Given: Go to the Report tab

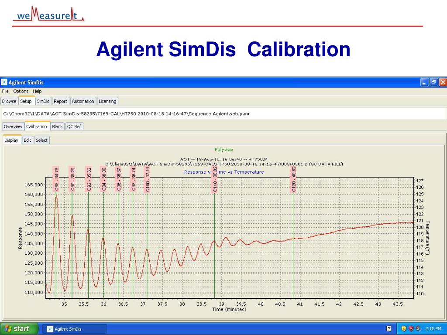Looking at the screenshot, I should 60,101.
